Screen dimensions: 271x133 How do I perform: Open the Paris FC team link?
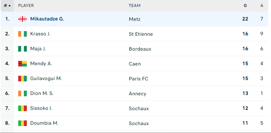coord(139,79)
